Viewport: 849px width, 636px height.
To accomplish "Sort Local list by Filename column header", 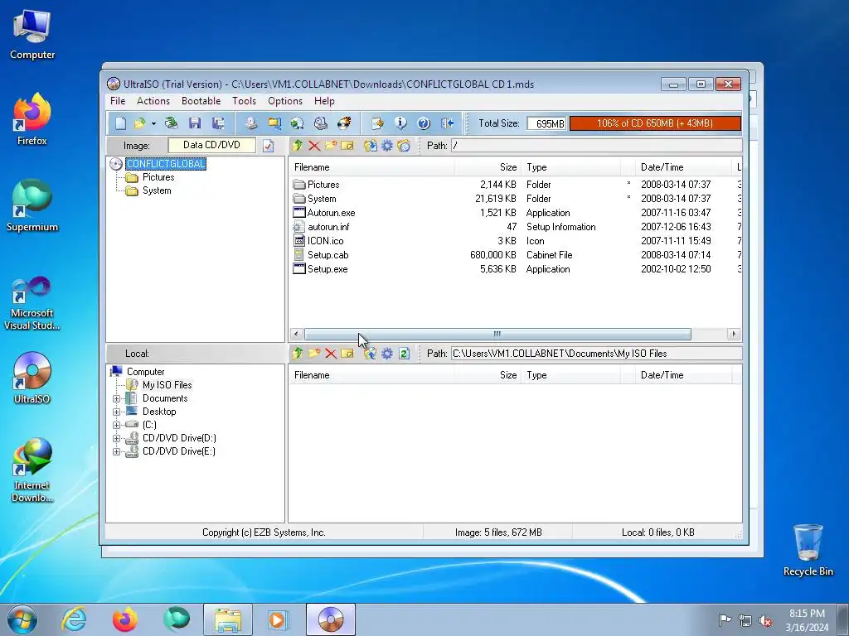I will click(x=372, y=375).
